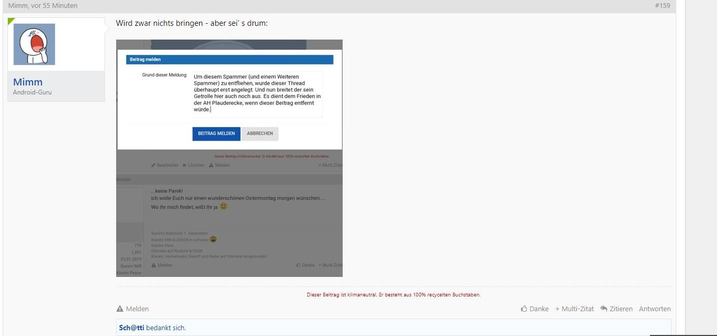The height and width of the screenshot is (336, 717).
Task: Click the Melden report link text
Action: [137, 309]
